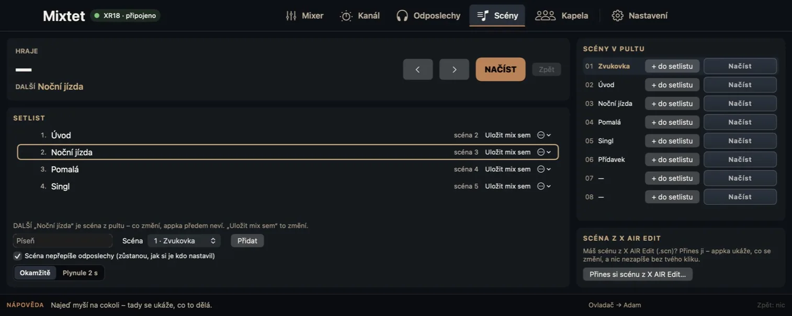Advance to next song with right arrow
The height and width of the screenshot is (316, 792).
pyautogui.click(x=454, y=69)
